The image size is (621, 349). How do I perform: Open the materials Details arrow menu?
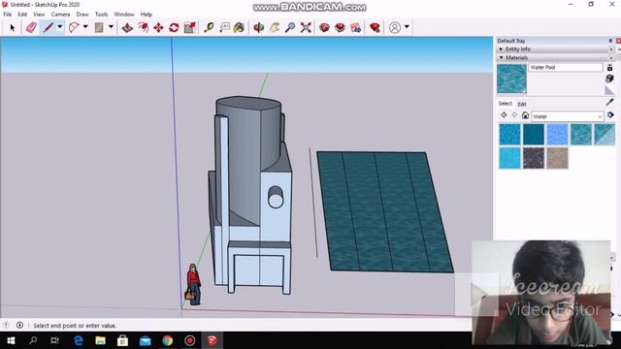coord(610,115)
